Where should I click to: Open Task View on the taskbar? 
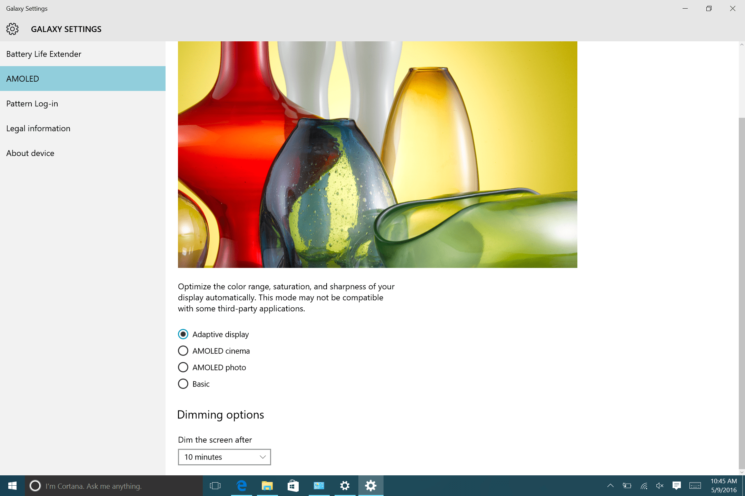tap(215, 486)
